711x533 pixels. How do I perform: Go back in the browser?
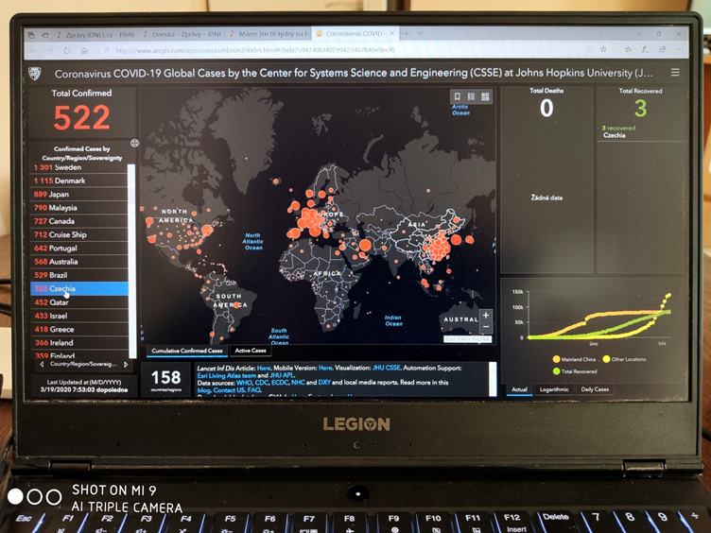(x=33, y=50)
